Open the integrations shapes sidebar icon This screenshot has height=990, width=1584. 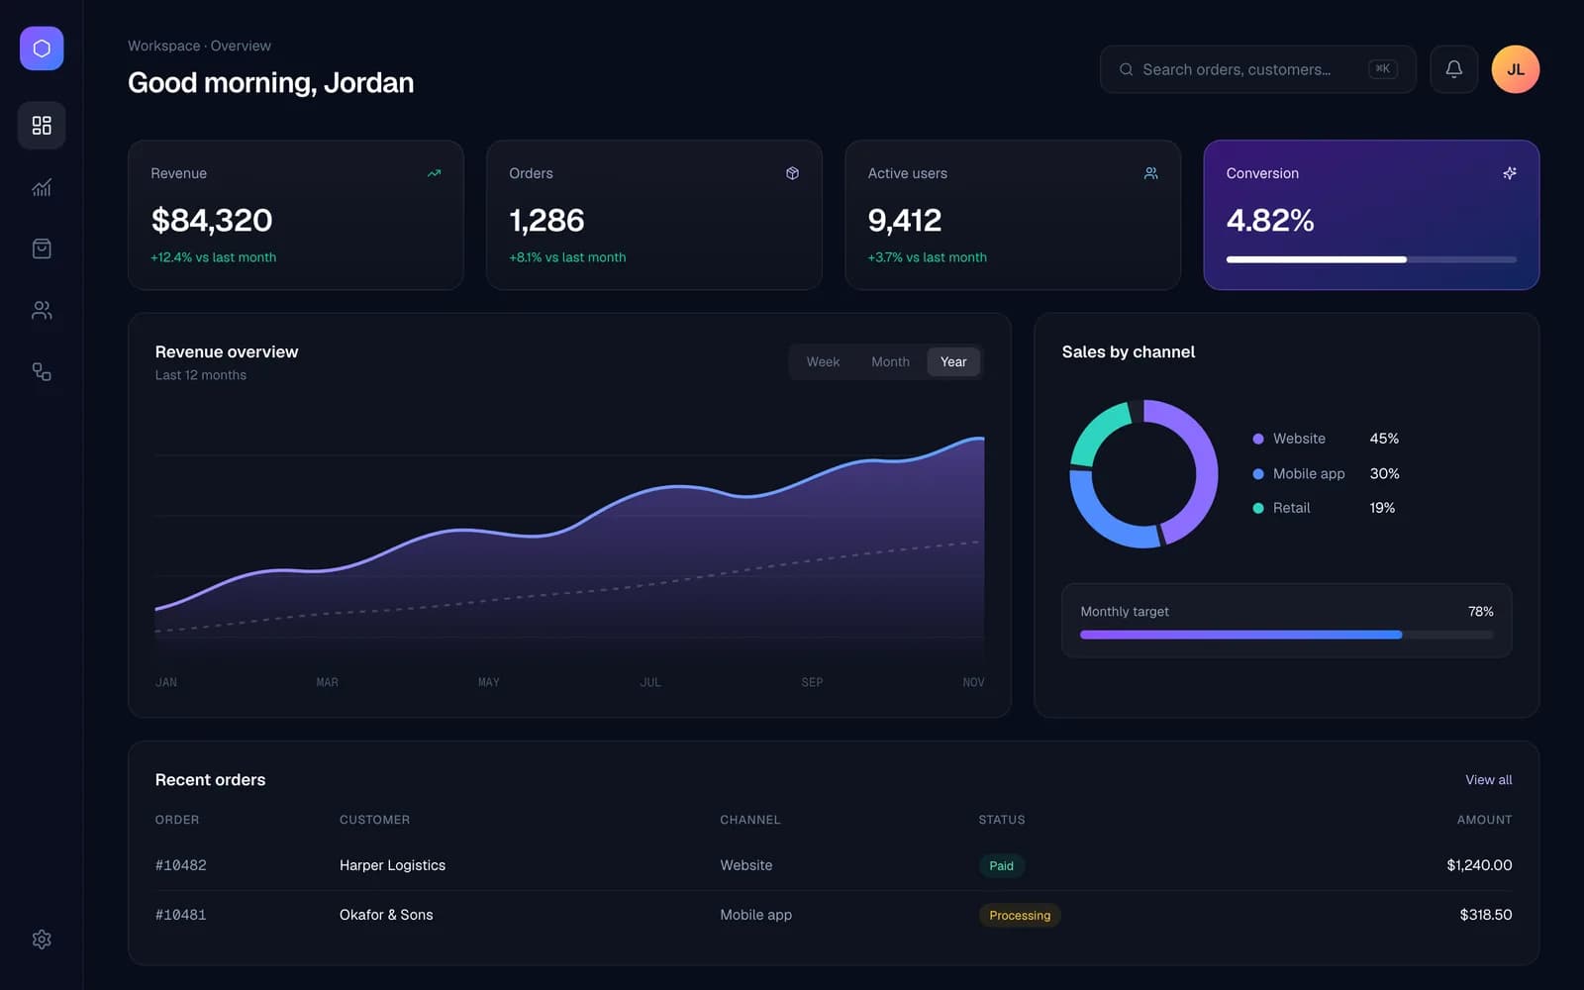point(42,371)
